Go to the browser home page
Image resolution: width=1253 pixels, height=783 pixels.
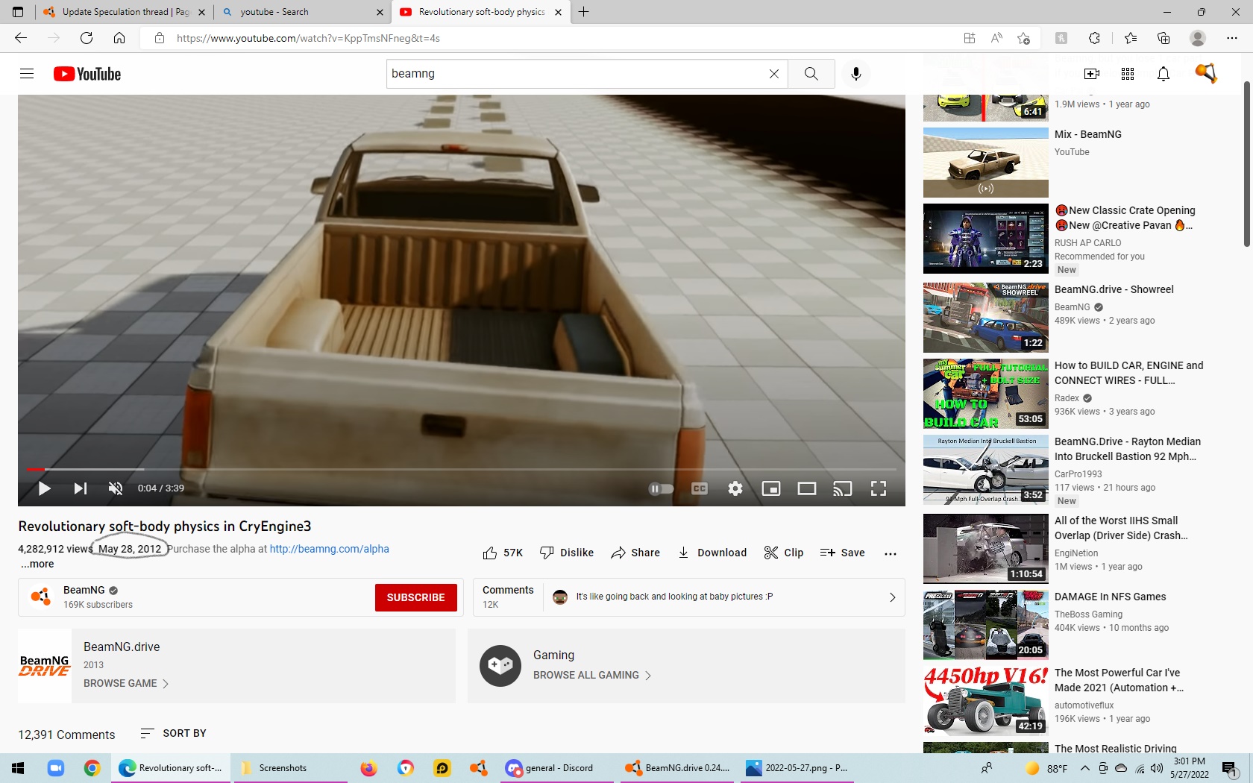[x=119, y=38]
